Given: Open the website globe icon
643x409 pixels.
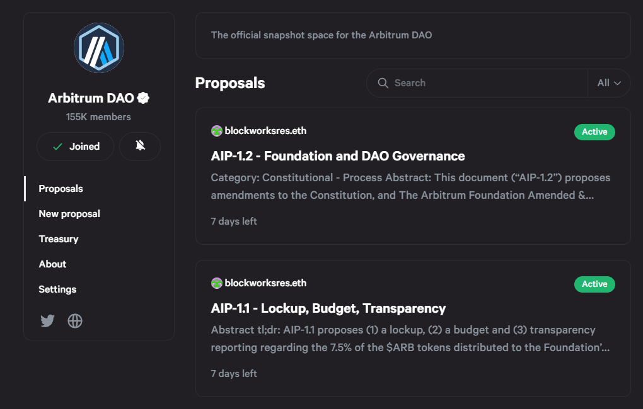Looking at the screenshot, I should pos(75,320).
